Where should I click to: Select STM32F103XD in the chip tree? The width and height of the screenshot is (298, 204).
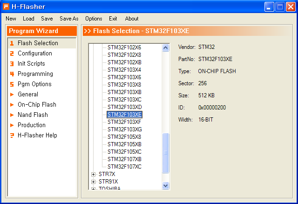(x=125, y=107)
